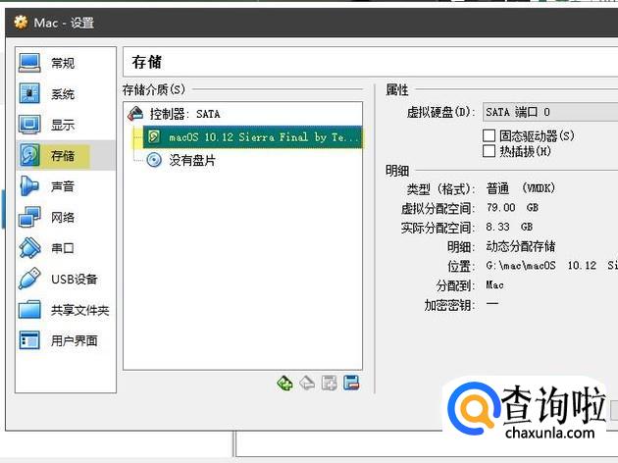Click the 声音 speaker icon
Screen dimensions: 618x463
pyautogui.click(x=29, y=186)
